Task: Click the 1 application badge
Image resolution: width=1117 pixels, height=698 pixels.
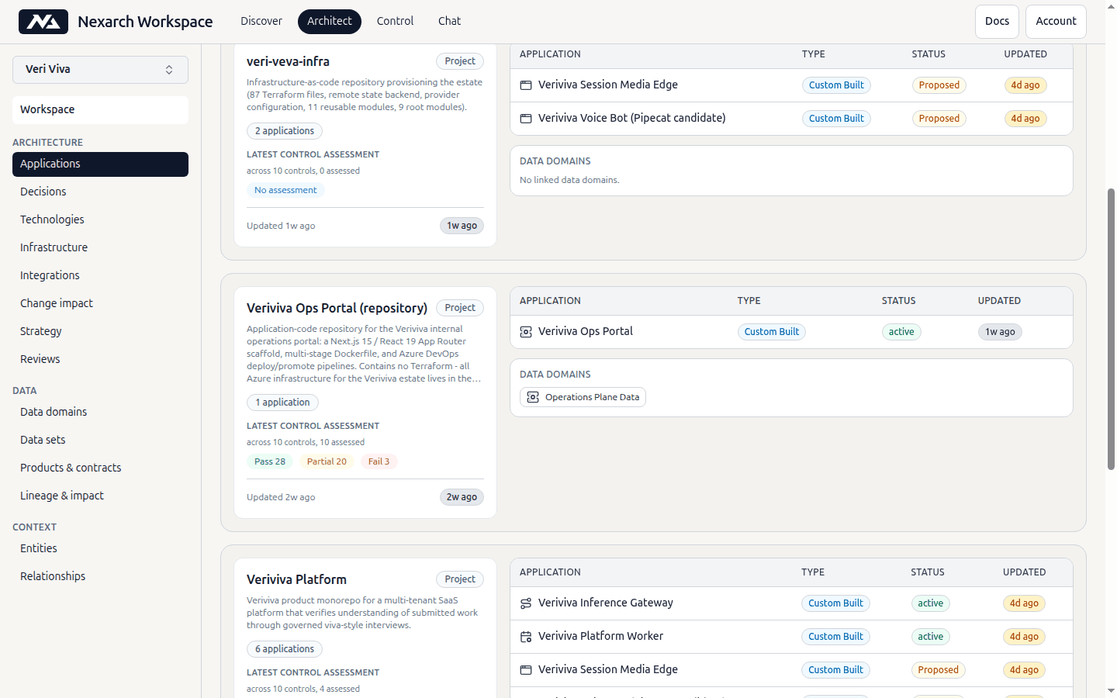Action: click(282, 403)
